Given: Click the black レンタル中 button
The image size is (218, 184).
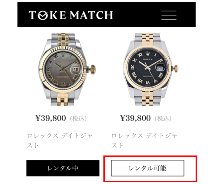Looking at the screenshot, I should [63, 168].
